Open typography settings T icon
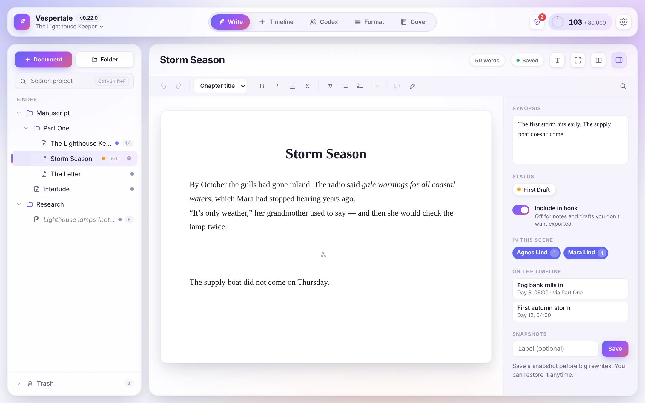The image size is (645, 403). click(557, 60)
